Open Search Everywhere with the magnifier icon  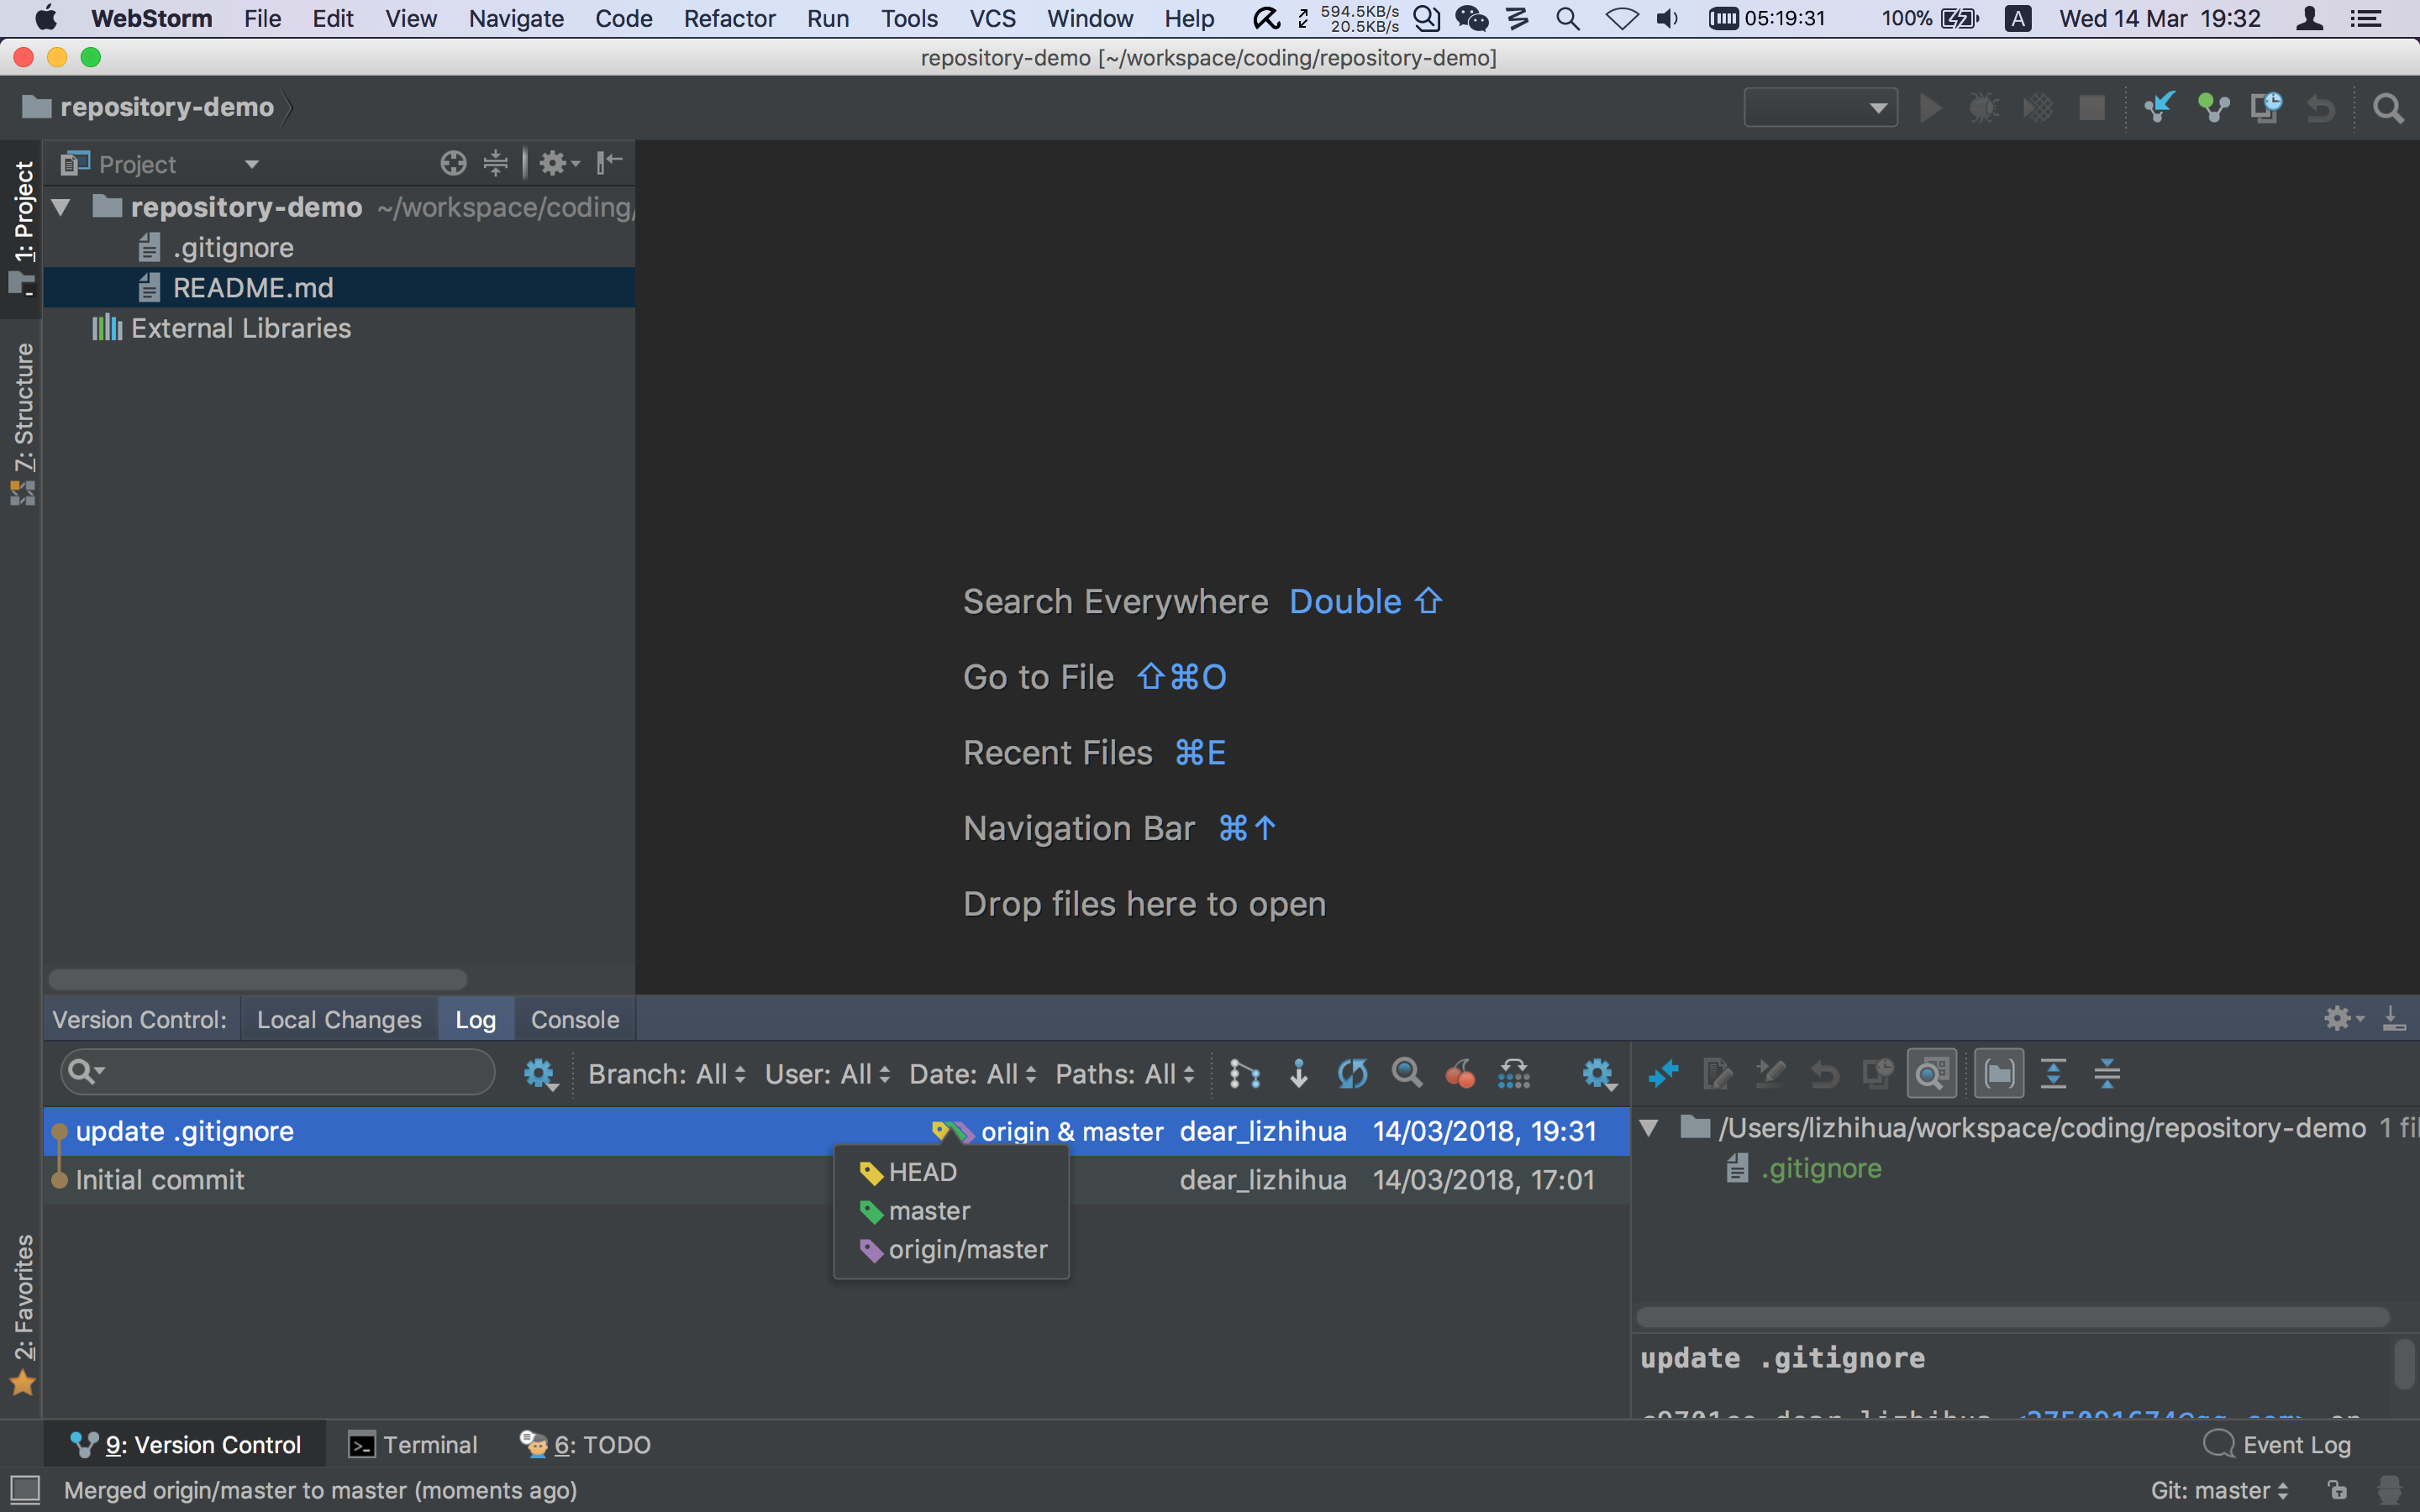(2390, 108)
